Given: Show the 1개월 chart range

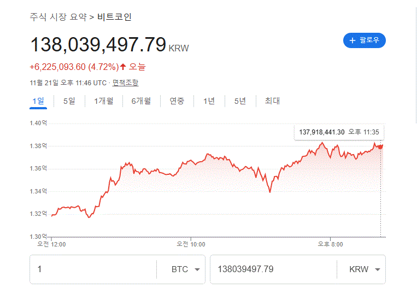Looking at the screenshot, I should tap(103, 101).
